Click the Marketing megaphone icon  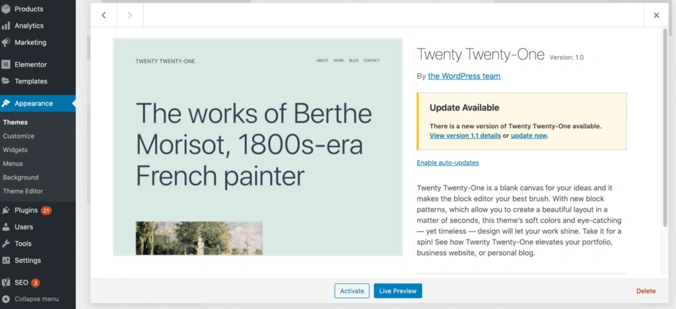(x=6, y=42)
